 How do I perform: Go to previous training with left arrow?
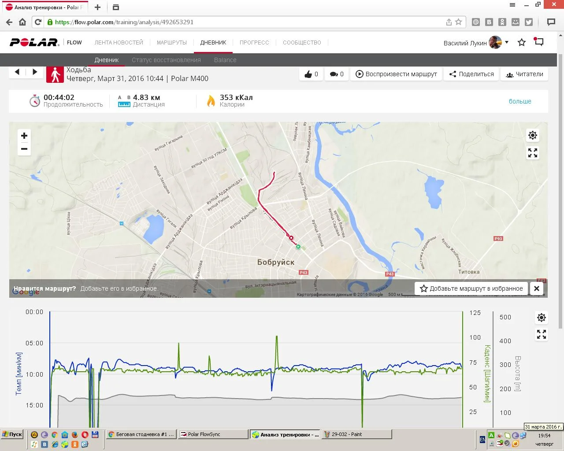click(x=17, y=72)
